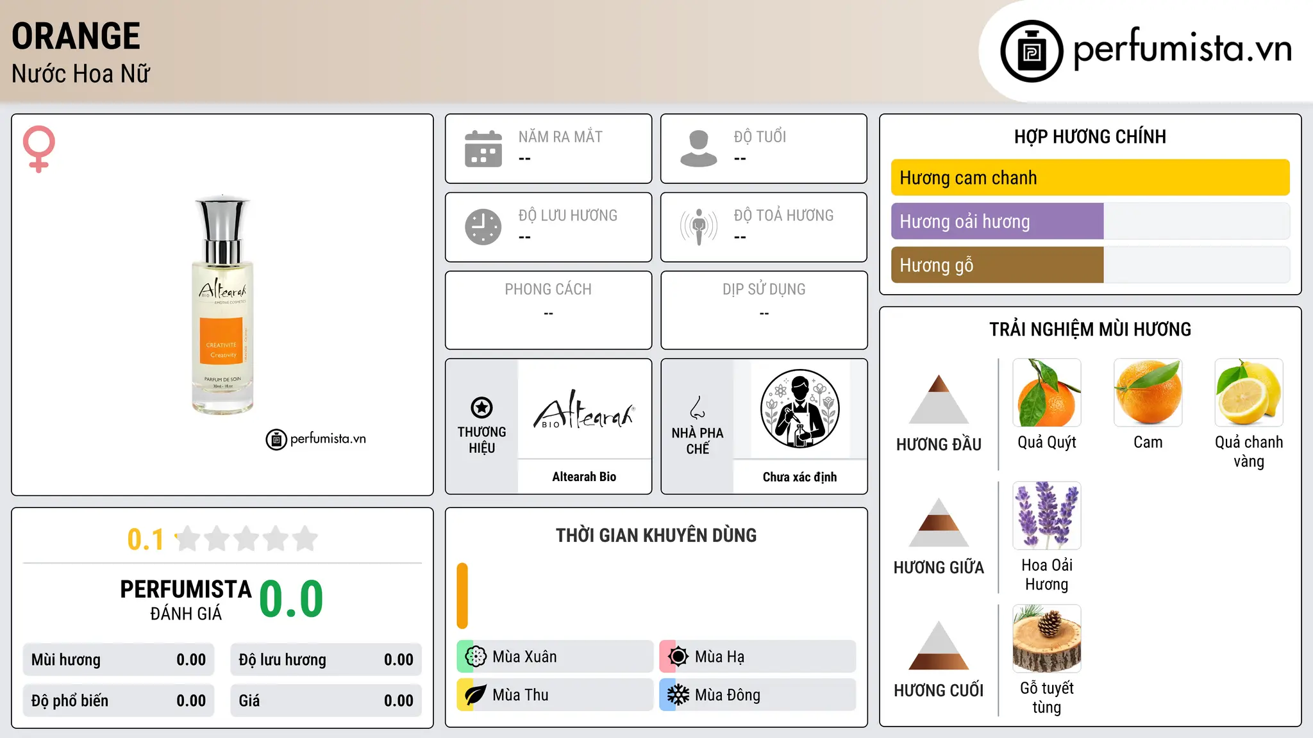Click the leaf icon for Mùa Thu
This screenshot has width=1313, height=738.
(x=476, y=695)
